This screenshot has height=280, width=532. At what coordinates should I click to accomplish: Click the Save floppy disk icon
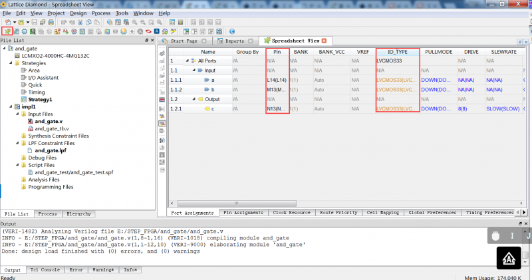[35, 22]
